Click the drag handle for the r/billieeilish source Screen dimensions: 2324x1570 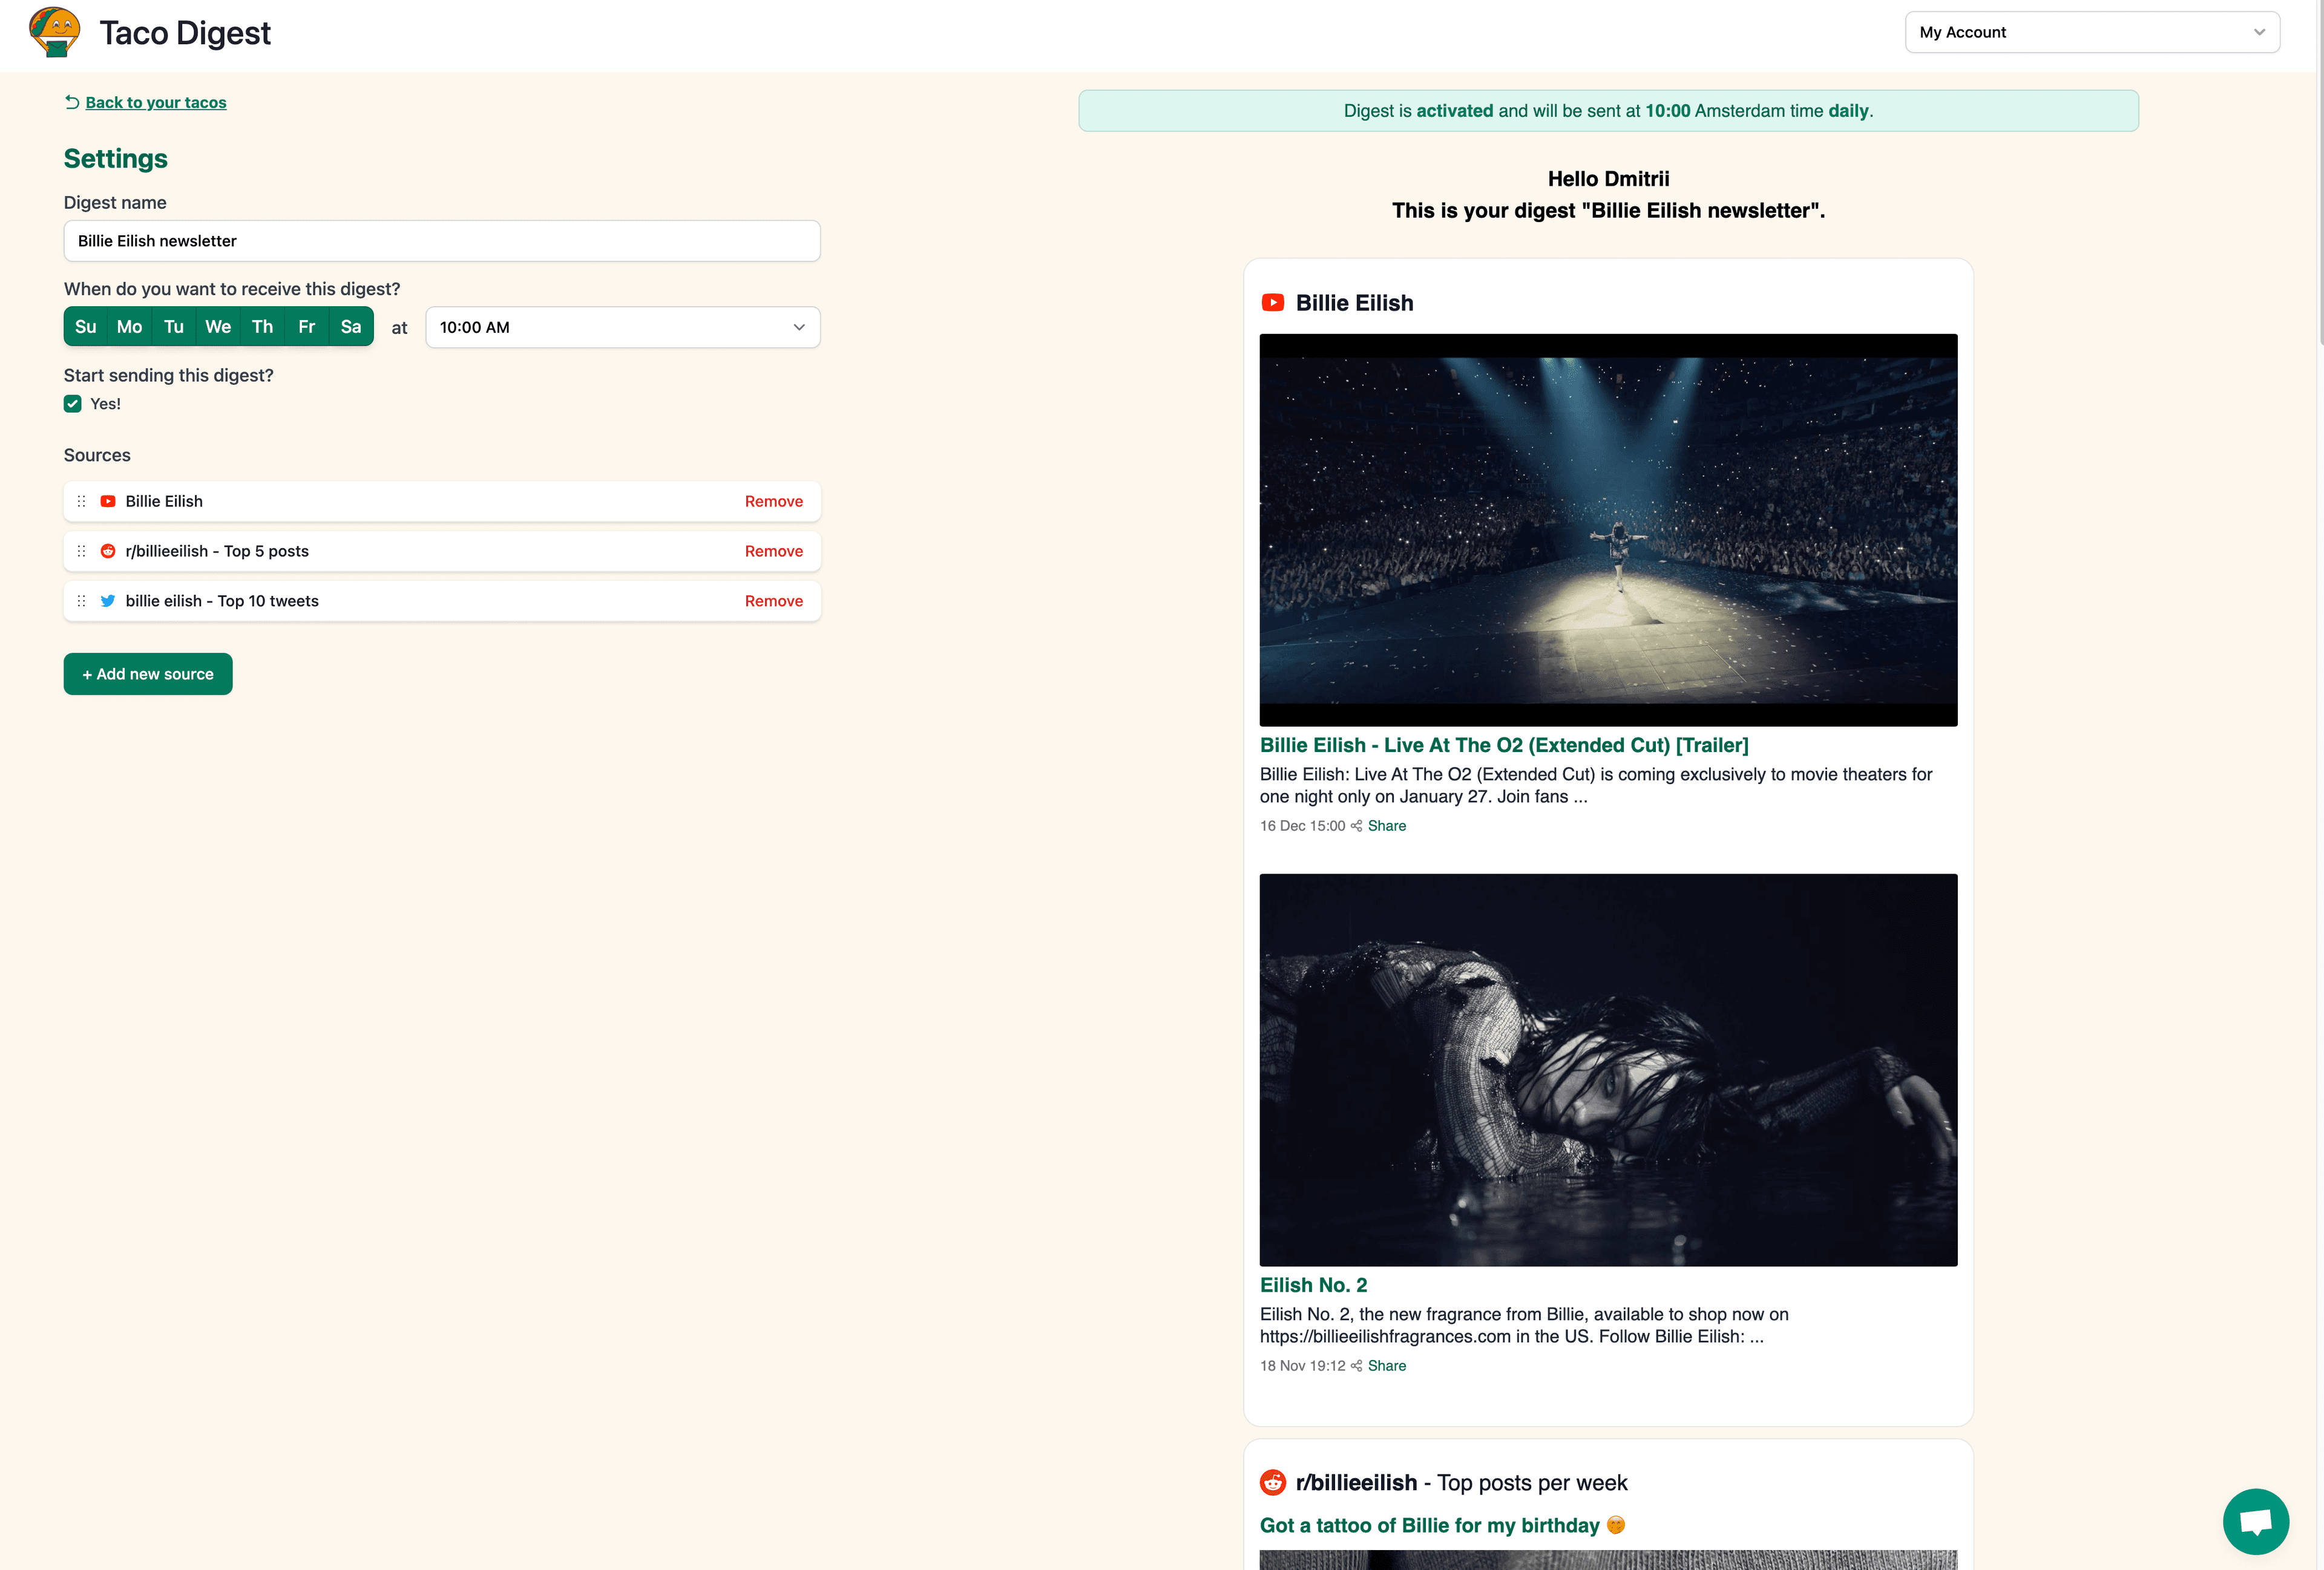point(82,552)
